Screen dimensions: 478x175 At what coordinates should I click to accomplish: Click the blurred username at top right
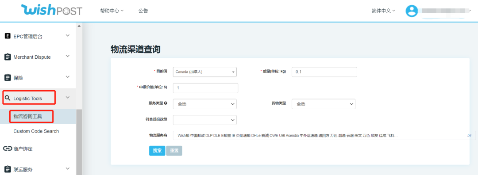[446, 11]
